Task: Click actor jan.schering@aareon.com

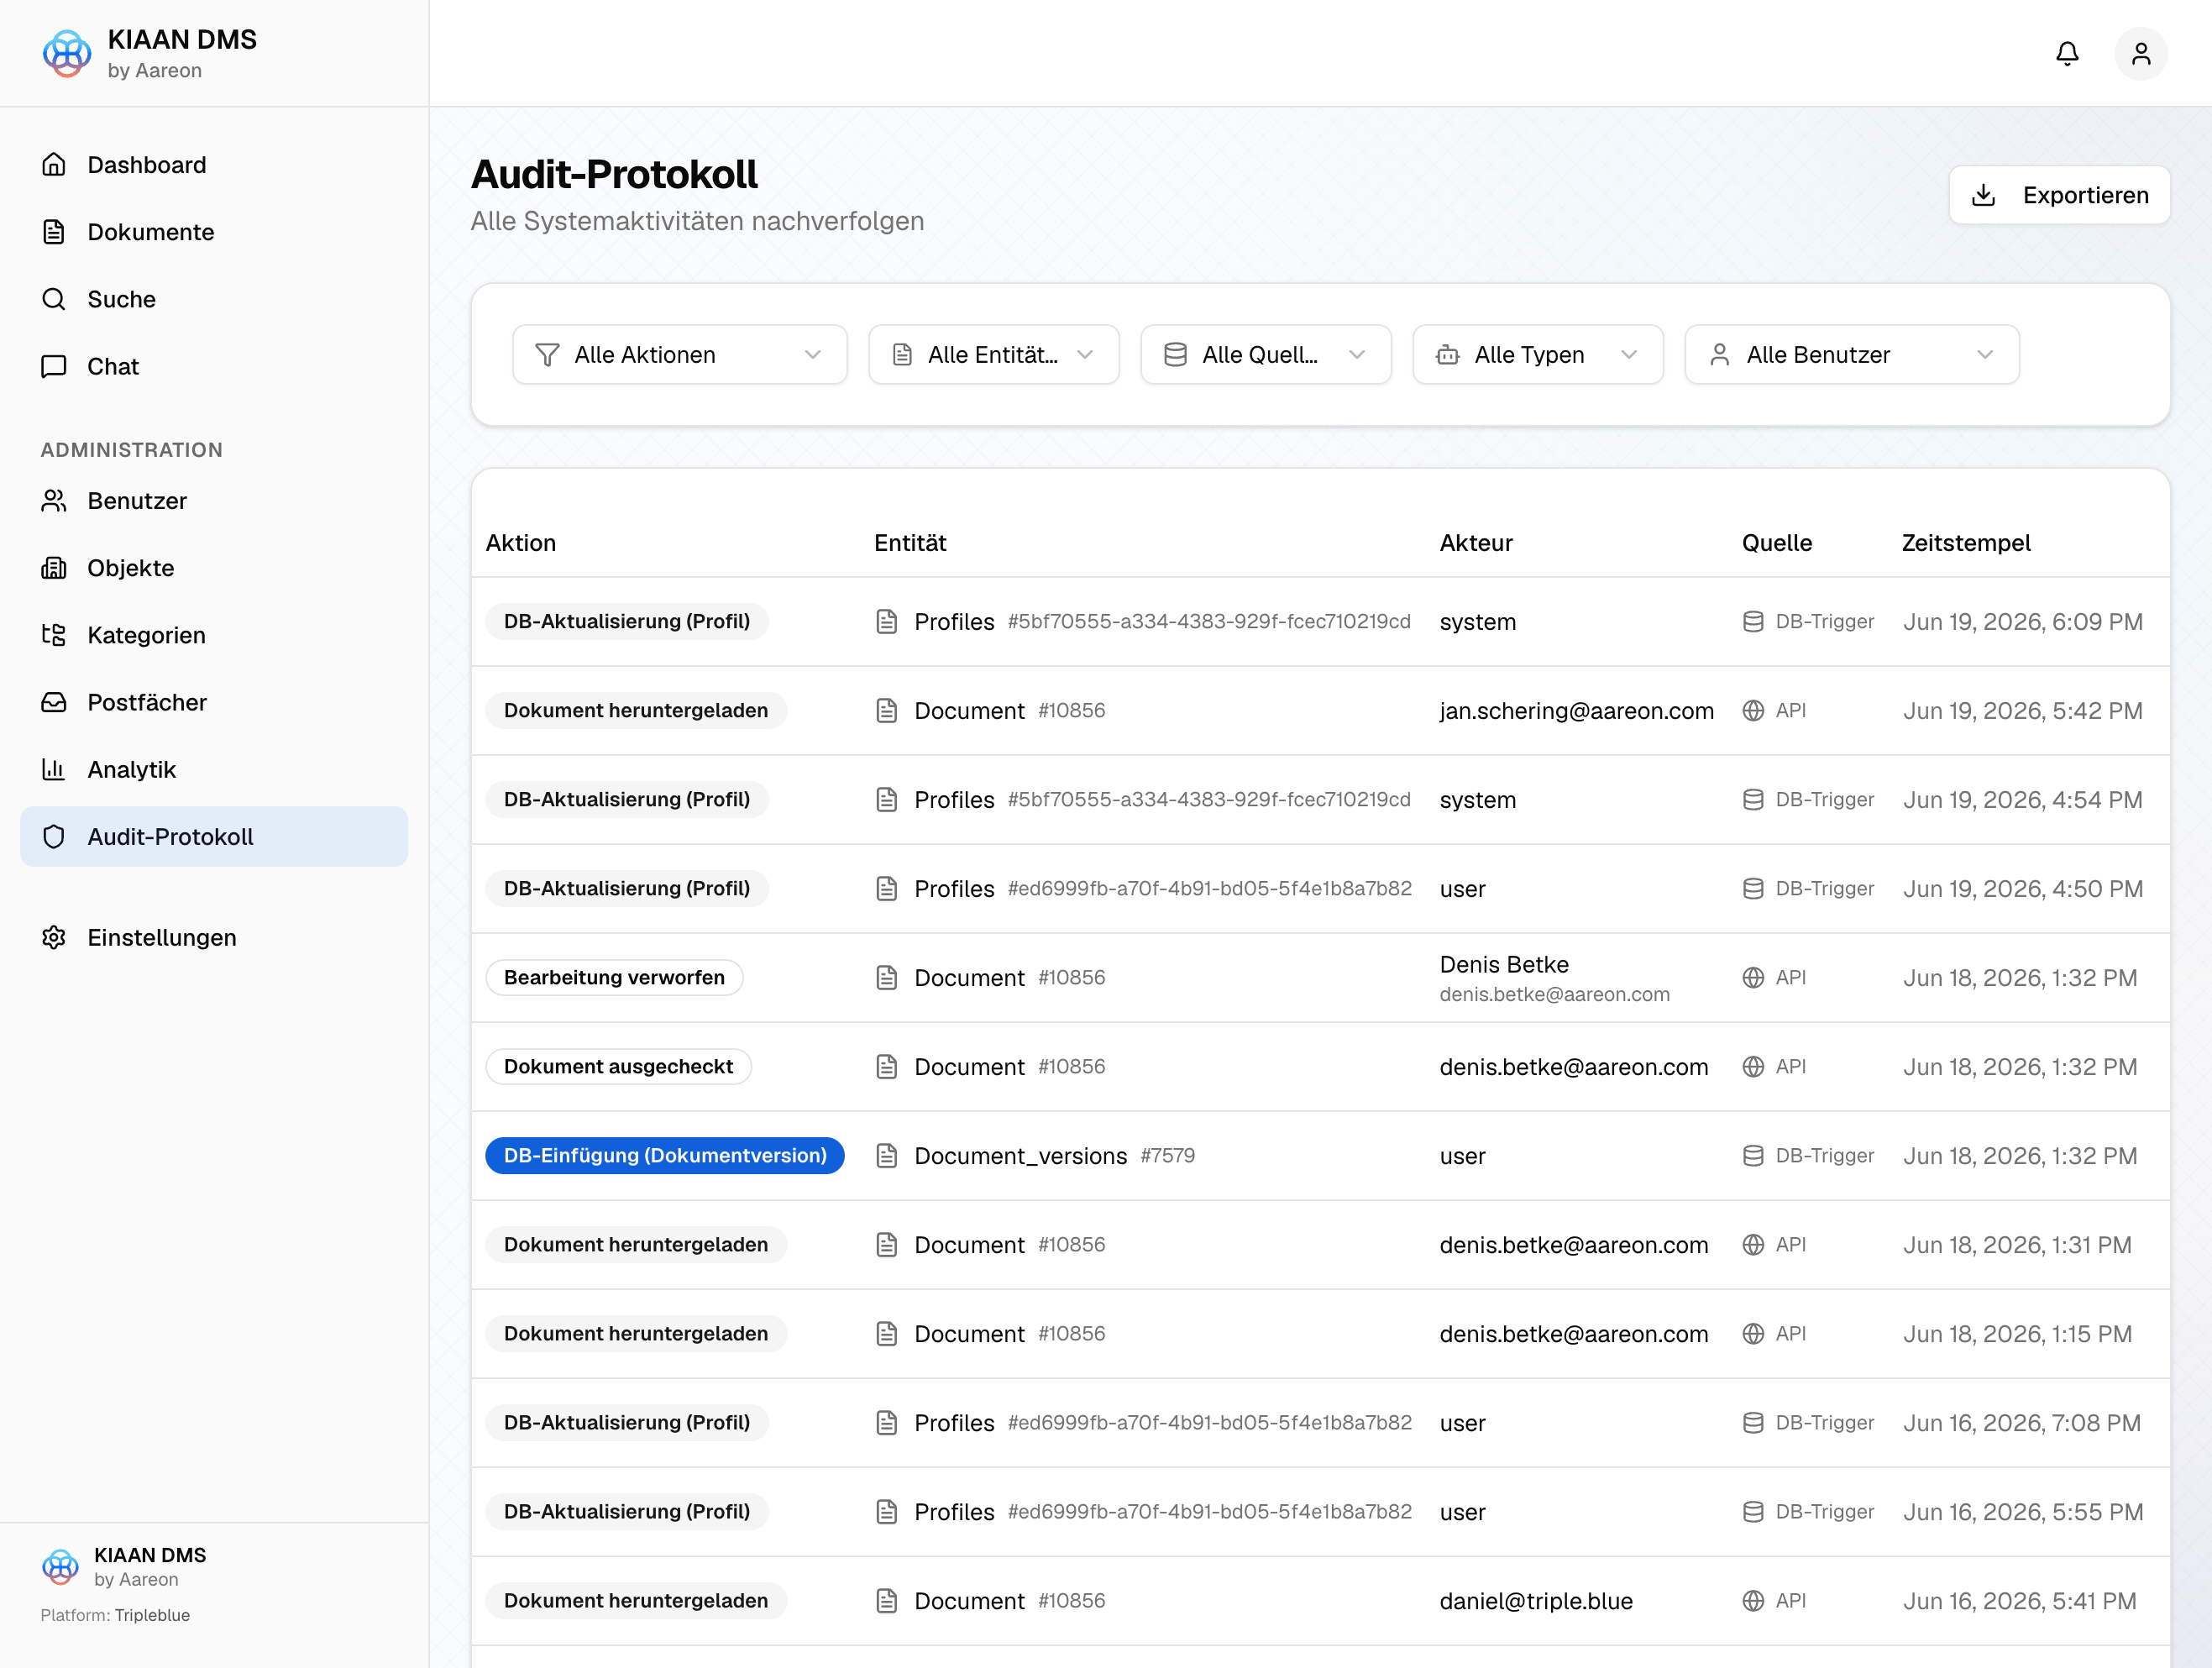Action: coord(1577,711)
